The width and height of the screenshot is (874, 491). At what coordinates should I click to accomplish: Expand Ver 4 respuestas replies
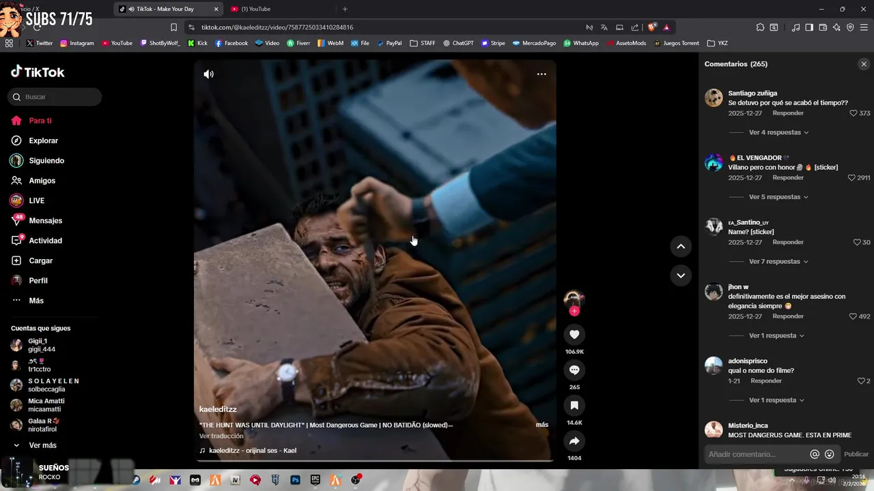tap(778, 132)
